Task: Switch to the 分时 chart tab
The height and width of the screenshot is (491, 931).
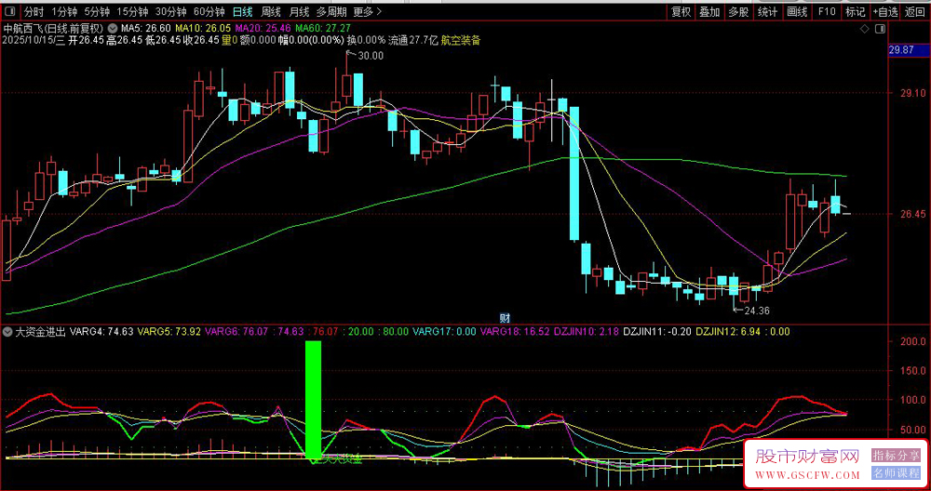Action: [x=34, y=12]
